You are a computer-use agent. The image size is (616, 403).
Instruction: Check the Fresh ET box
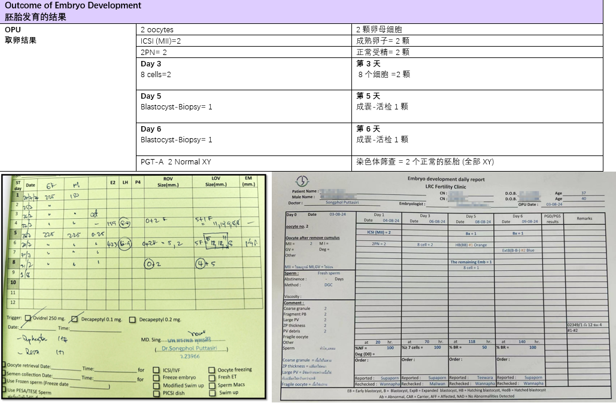pyautogui.click(x=212, y=377)
